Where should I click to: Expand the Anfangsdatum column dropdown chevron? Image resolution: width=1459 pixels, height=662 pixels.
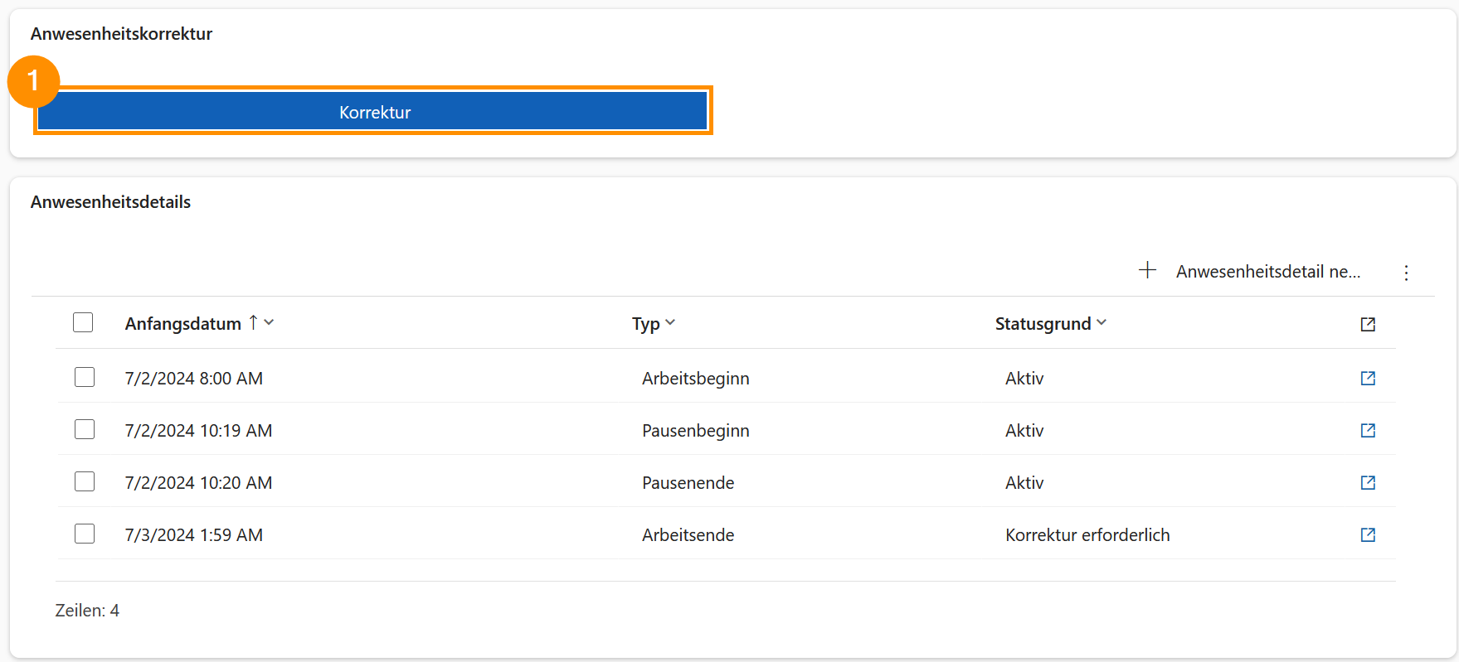coord(269,322)
